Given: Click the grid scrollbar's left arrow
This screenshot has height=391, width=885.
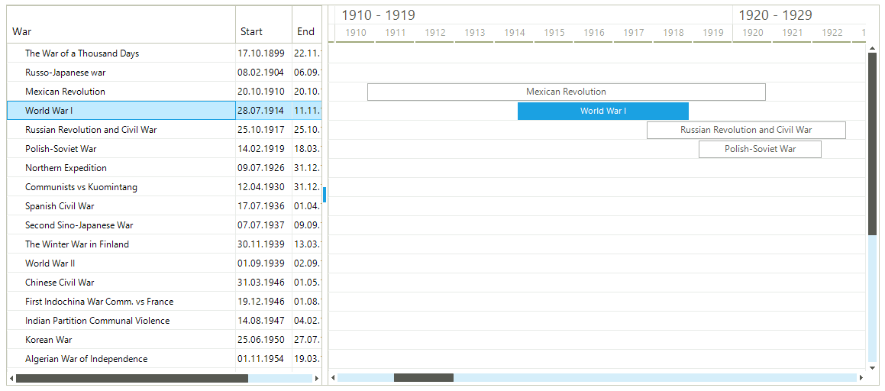Looking at the screenshot, I should click(11, 378).
